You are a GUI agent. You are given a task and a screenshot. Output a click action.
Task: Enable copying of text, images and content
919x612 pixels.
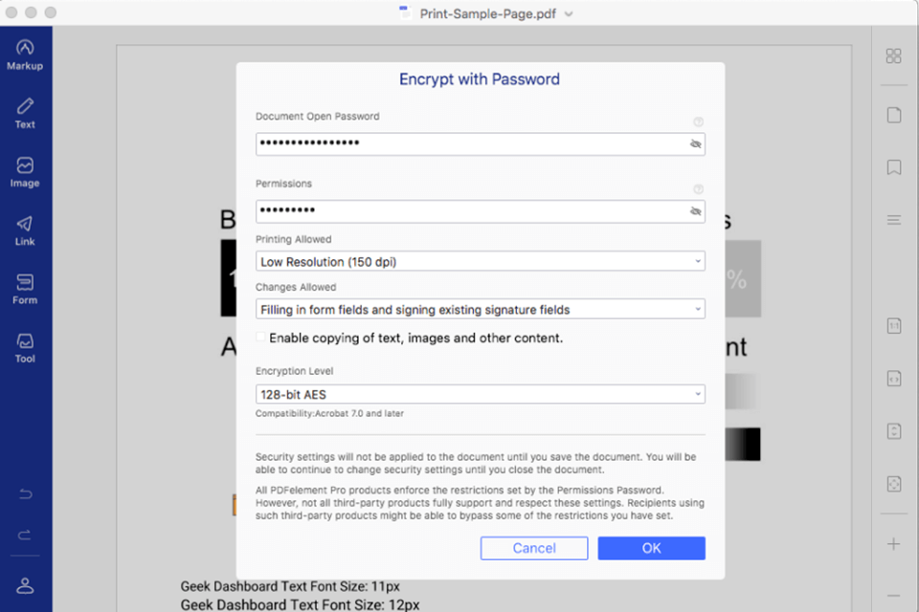[x=260, y=338]
